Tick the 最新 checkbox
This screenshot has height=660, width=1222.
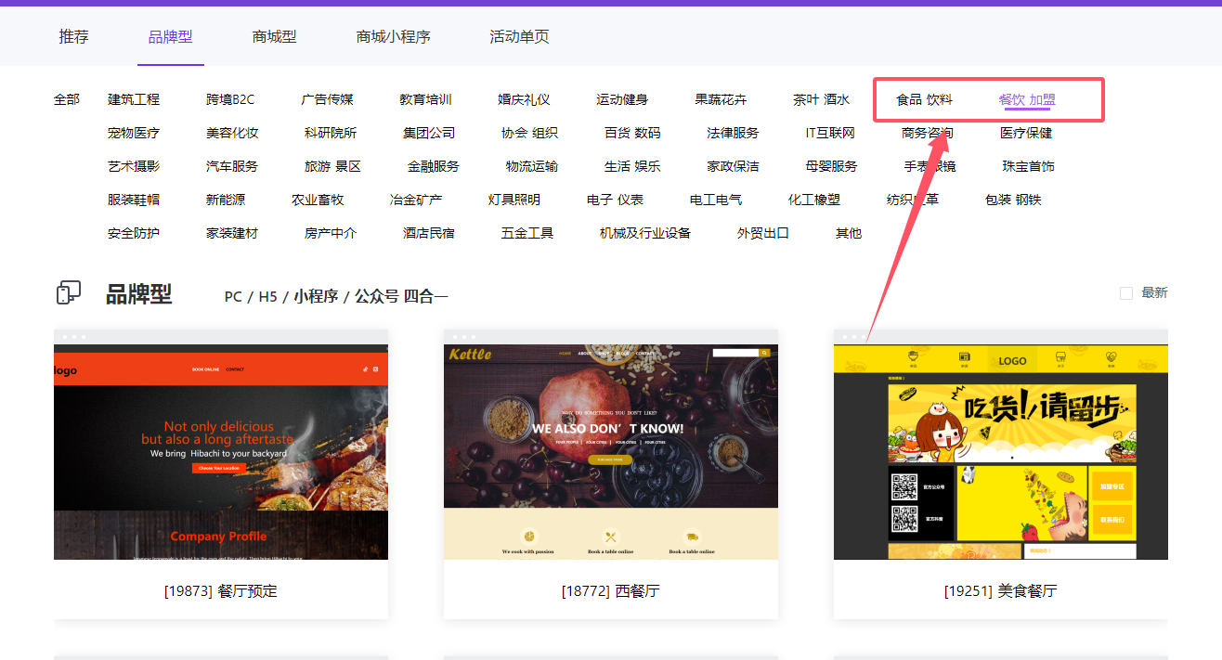[1126, 293]
